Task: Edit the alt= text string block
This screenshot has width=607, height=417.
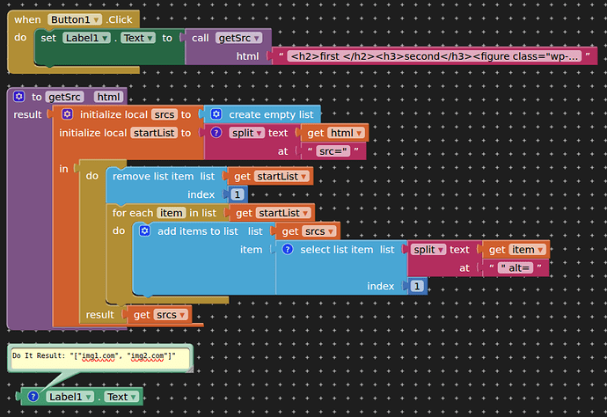Action: (516, 268)
